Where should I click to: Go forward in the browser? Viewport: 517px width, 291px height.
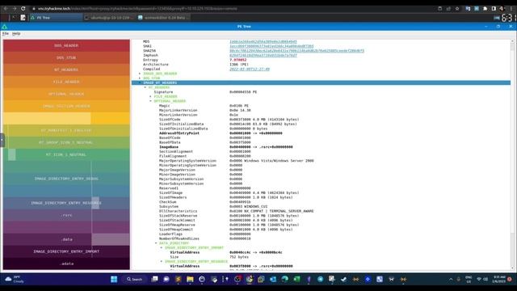[15, 9]
